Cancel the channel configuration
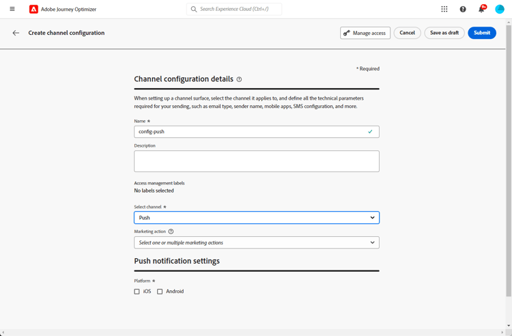 [407, 33]
